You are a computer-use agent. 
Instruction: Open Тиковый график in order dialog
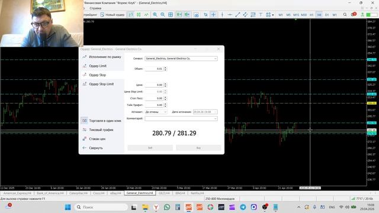(102, 130)
